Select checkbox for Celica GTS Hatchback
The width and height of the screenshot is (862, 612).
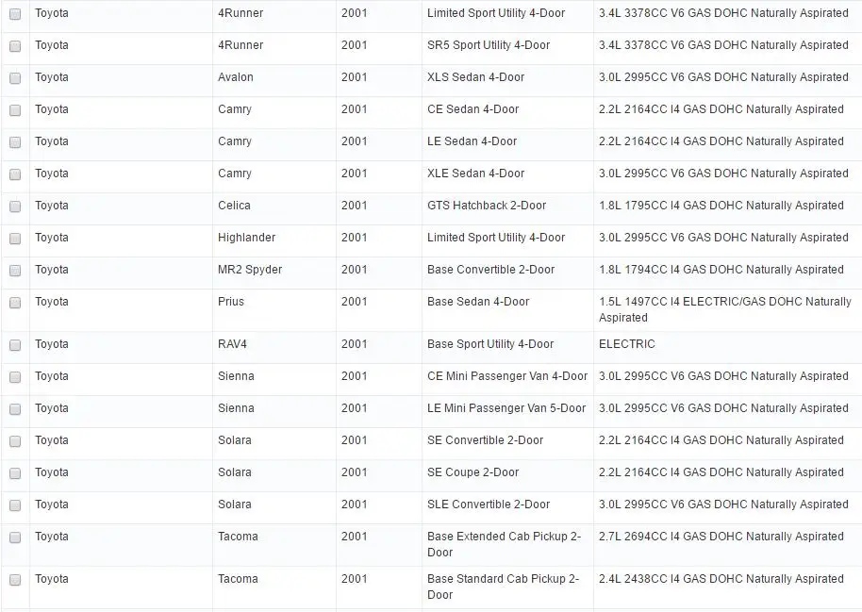(15, 206)
